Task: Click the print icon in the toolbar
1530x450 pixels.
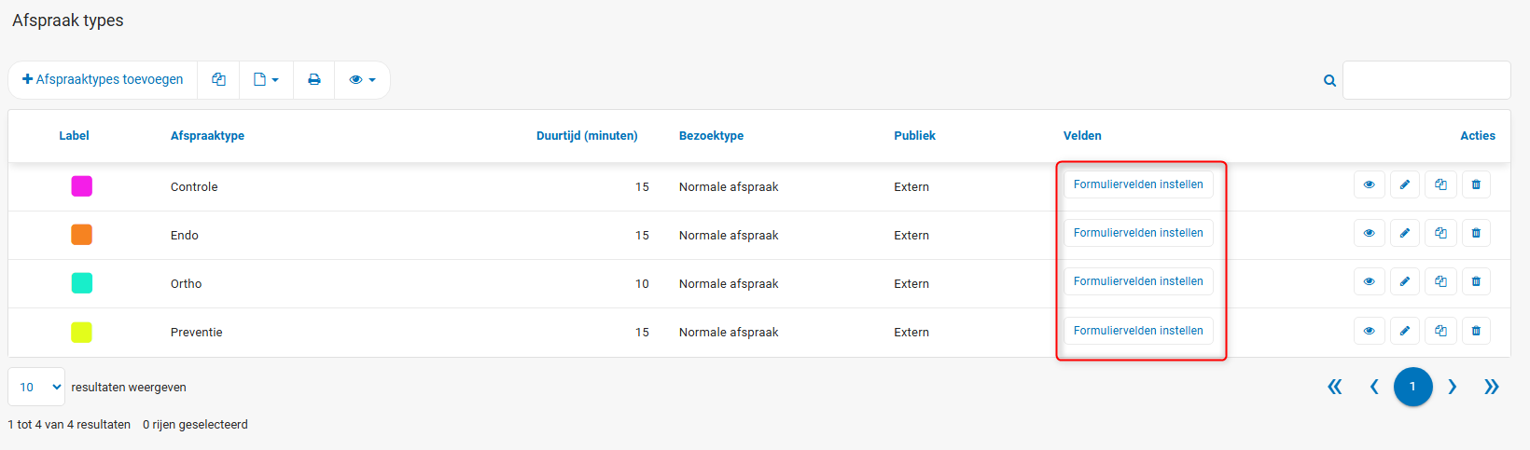Action: point(314,80)
